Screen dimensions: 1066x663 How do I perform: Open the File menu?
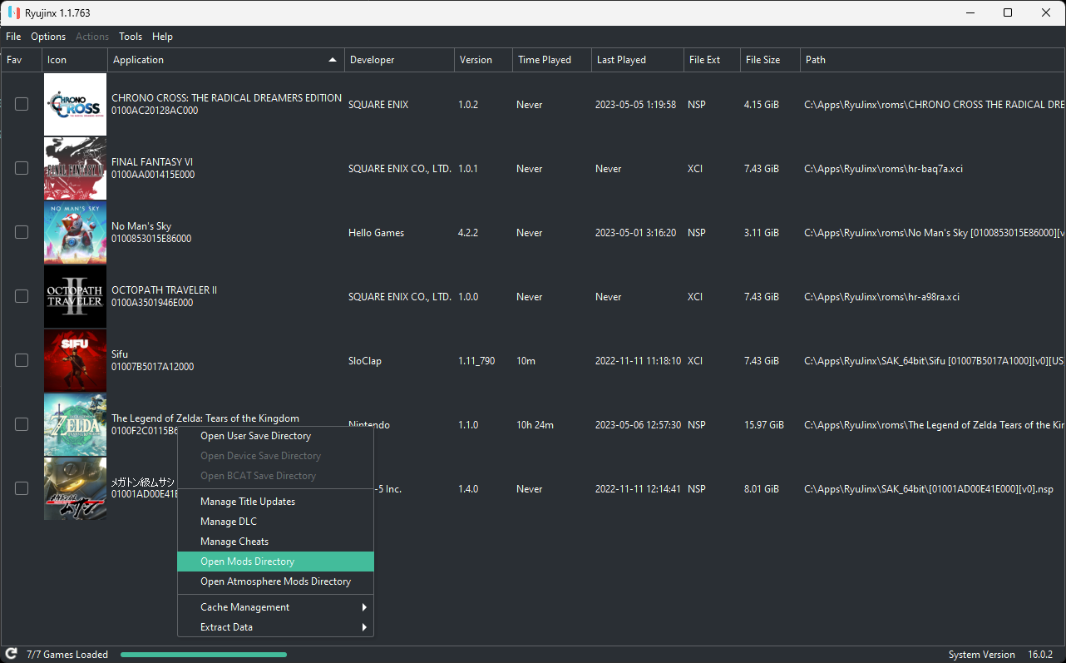coord(13,37)
